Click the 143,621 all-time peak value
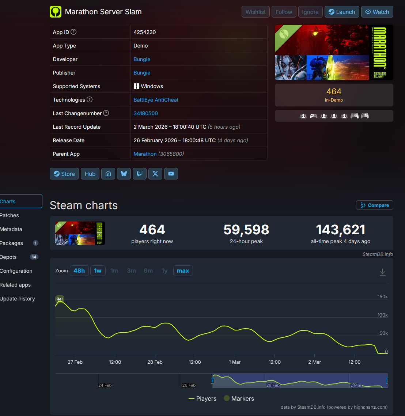405x416 pixels. coord(341,230)
